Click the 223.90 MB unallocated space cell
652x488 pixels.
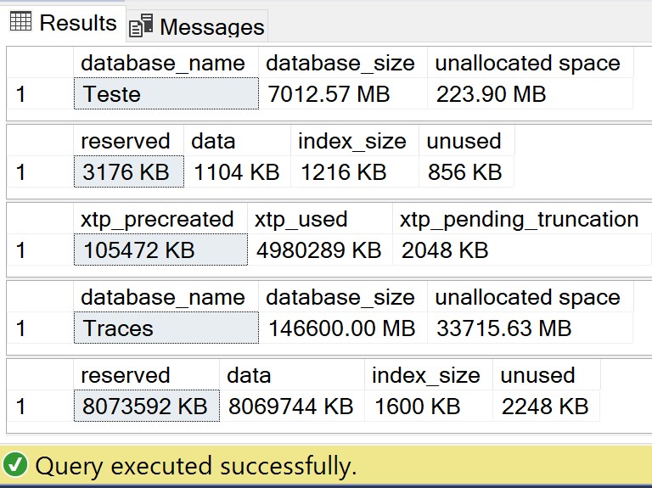(530, 93)
